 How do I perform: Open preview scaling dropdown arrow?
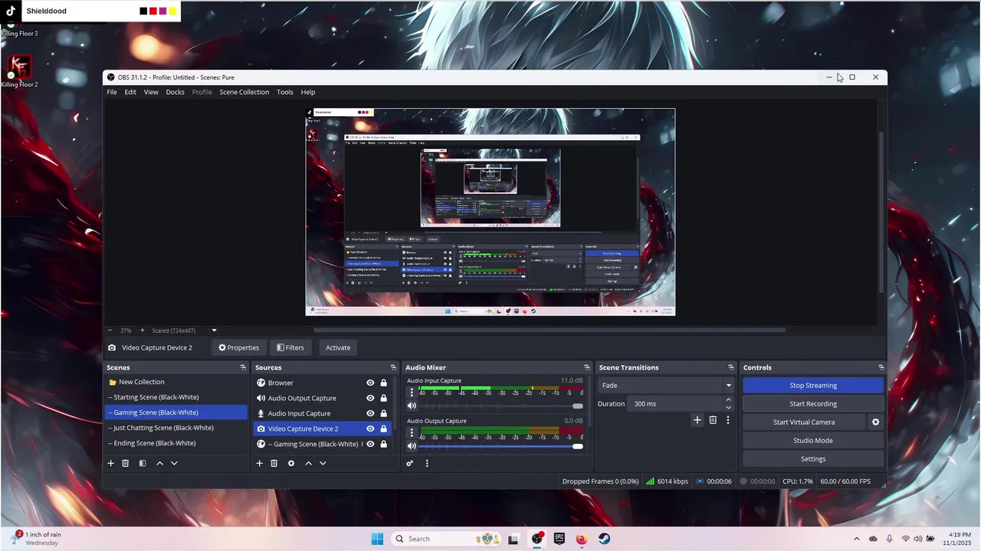point(214,331)
